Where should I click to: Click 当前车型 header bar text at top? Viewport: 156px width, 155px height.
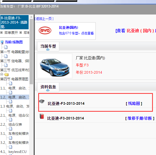pos(29,6)
